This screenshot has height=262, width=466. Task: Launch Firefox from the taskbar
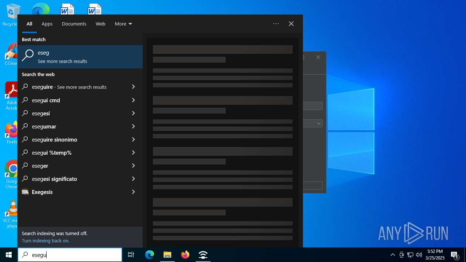point(185,255)
